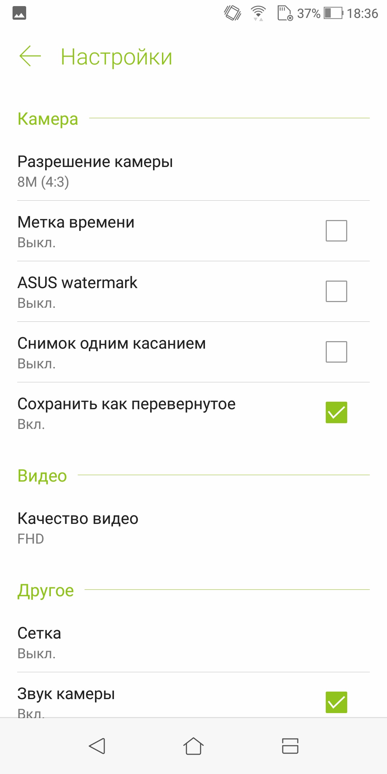Disable the Звук камеры checkbox
The width and height of the screenshot is (387, 774).
click(x=336, y=702)
